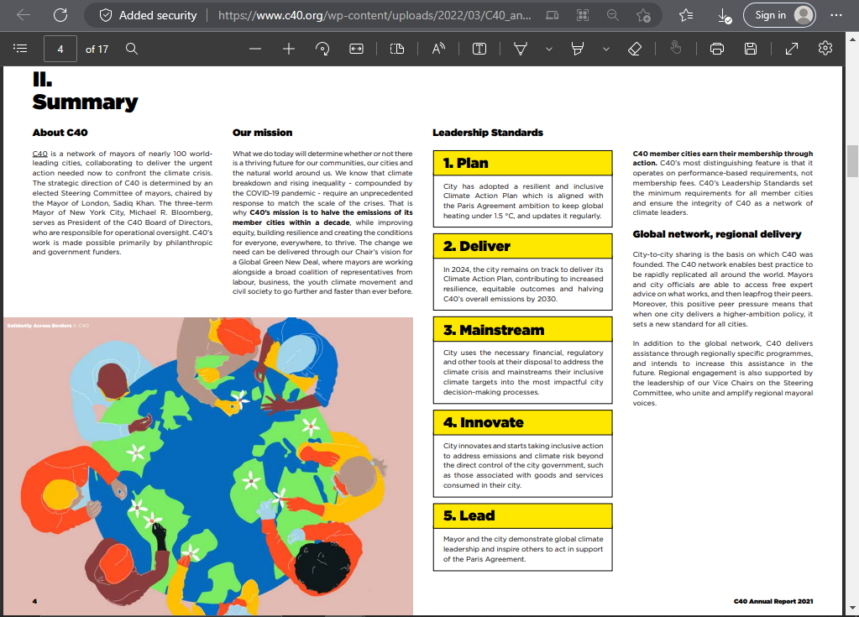Toggle the Draw with touch button

(x=675, y=49)
